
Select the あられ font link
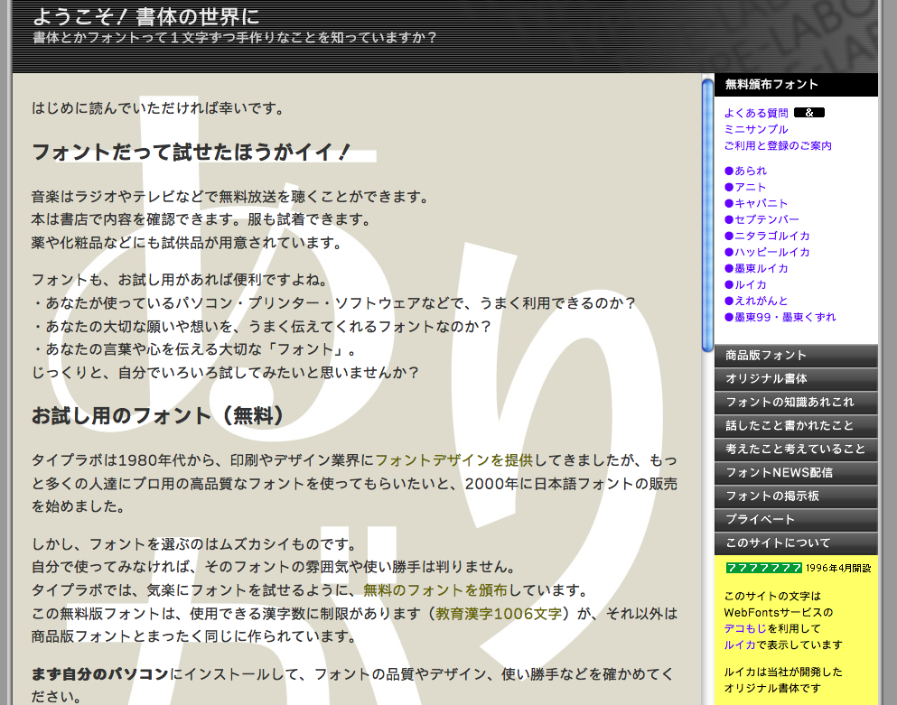(745, 171)
